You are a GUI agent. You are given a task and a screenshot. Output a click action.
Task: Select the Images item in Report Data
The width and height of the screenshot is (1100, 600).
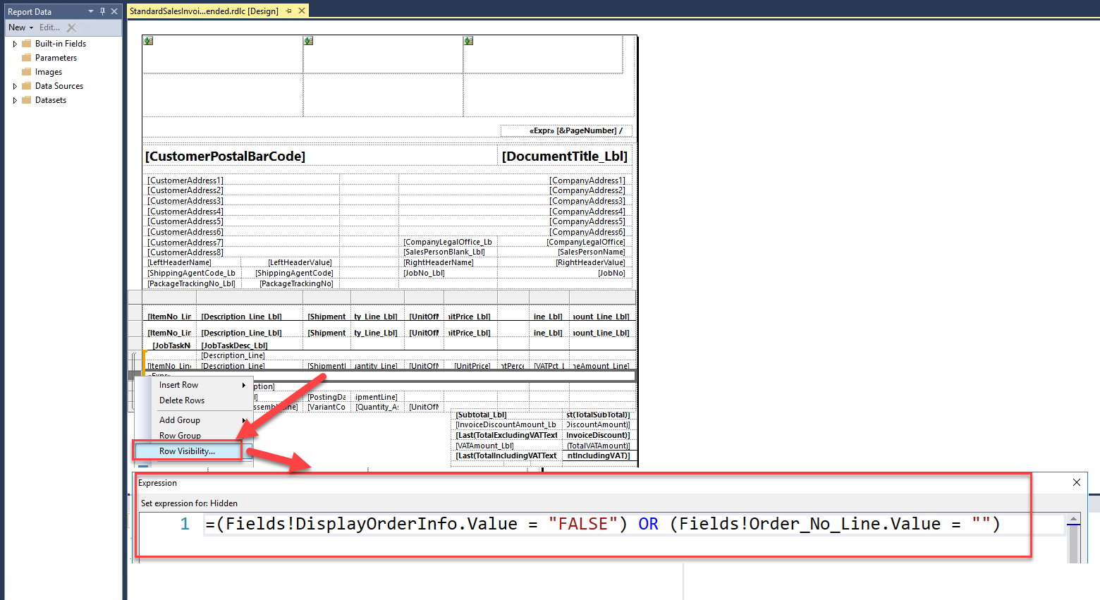[x=49, y=72]
